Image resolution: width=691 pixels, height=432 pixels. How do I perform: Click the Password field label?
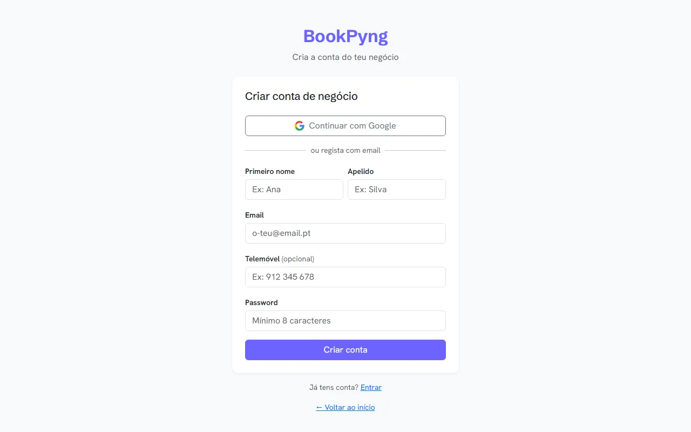point(261,302)
